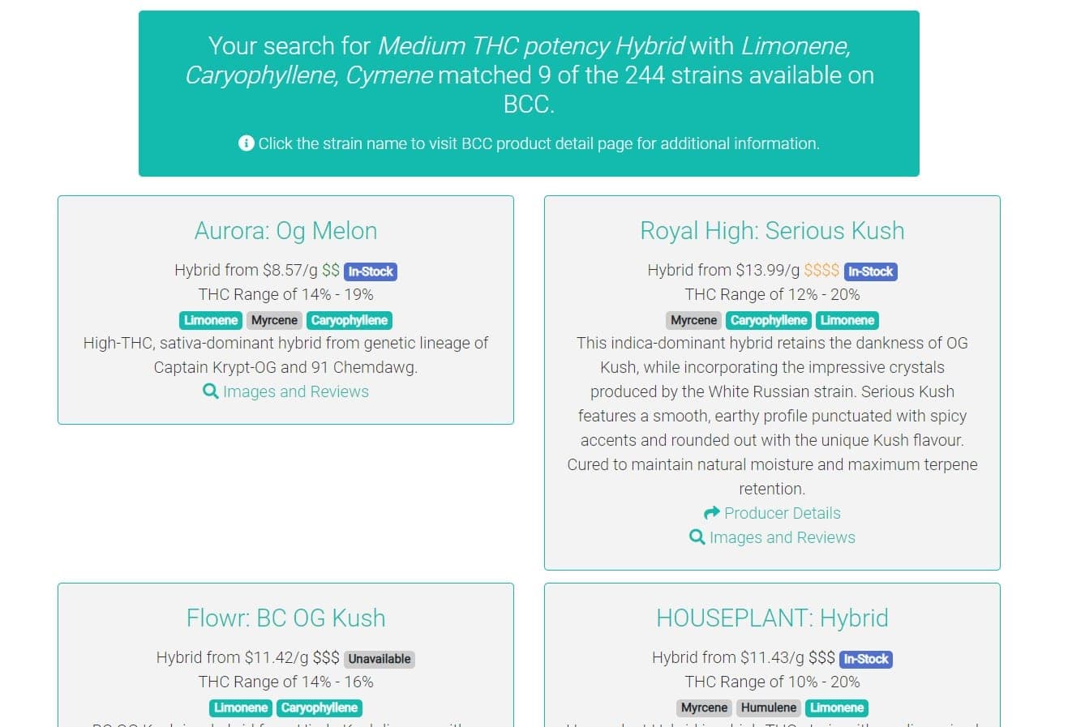The image size is (1068, 727).
Task: Click the Myrcene tag on Og Melon
Action: coord(274,320)
